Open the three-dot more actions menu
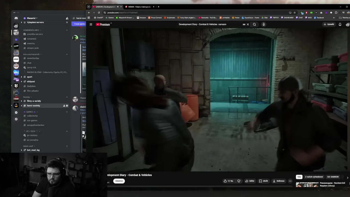The image size is (350, 197). (x=290, y=181)
